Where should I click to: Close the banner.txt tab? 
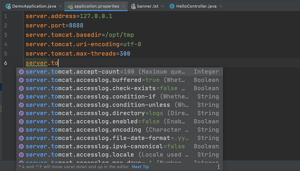click(x=162, y=6)
